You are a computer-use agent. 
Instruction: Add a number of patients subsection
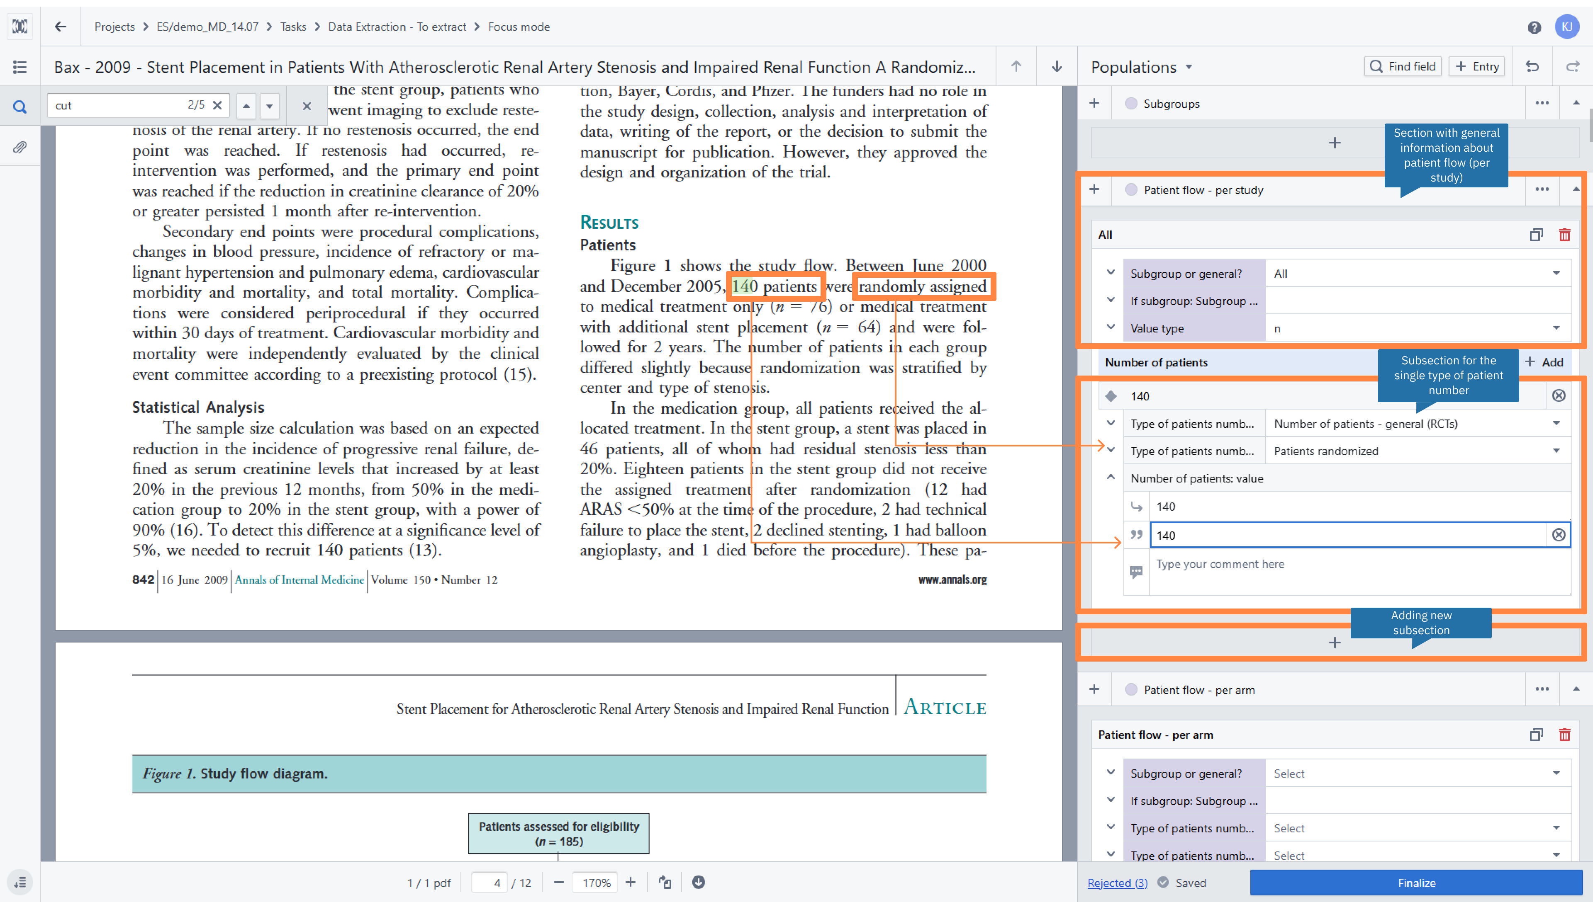point(1544,362)
